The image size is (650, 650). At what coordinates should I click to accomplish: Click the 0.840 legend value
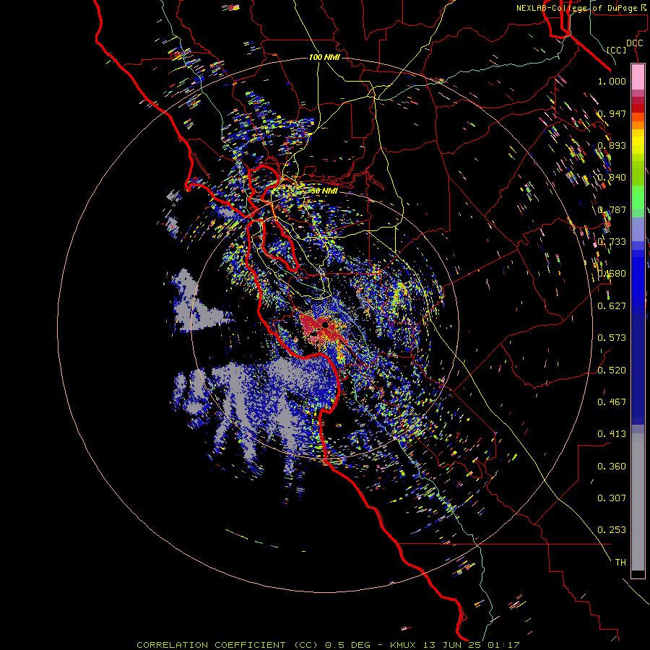point(612,178)
